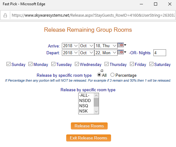Screen dimensions: 176x147
Task: Close the Fast Pick window
Action: [x=170, y=4]
